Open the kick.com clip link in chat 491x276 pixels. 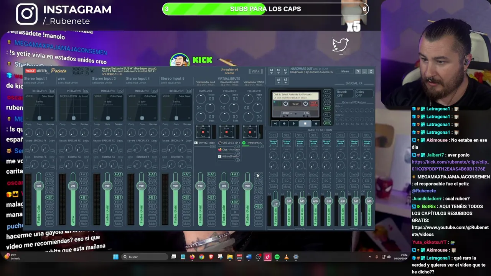pyautogui.click(x=450, y=165)
